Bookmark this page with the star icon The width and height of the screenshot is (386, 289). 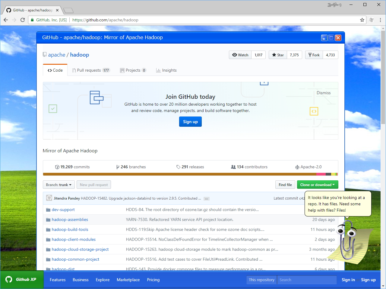coord(362,20)
